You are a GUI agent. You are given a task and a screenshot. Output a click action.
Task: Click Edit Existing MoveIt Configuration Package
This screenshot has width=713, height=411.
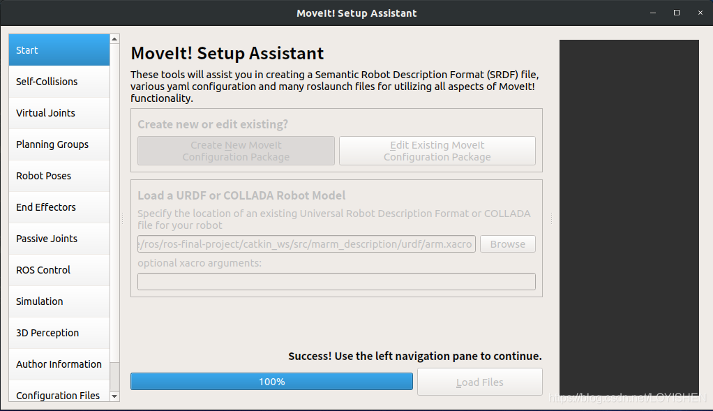click(437, 151)
